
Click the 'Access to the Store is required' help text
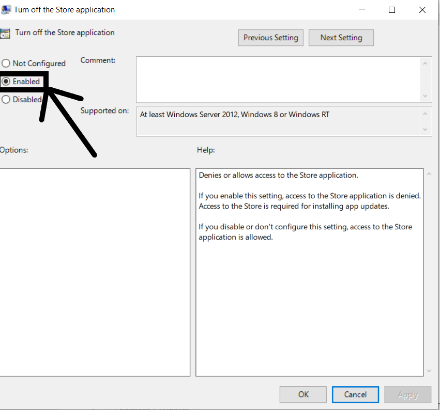tap(294, 206)
